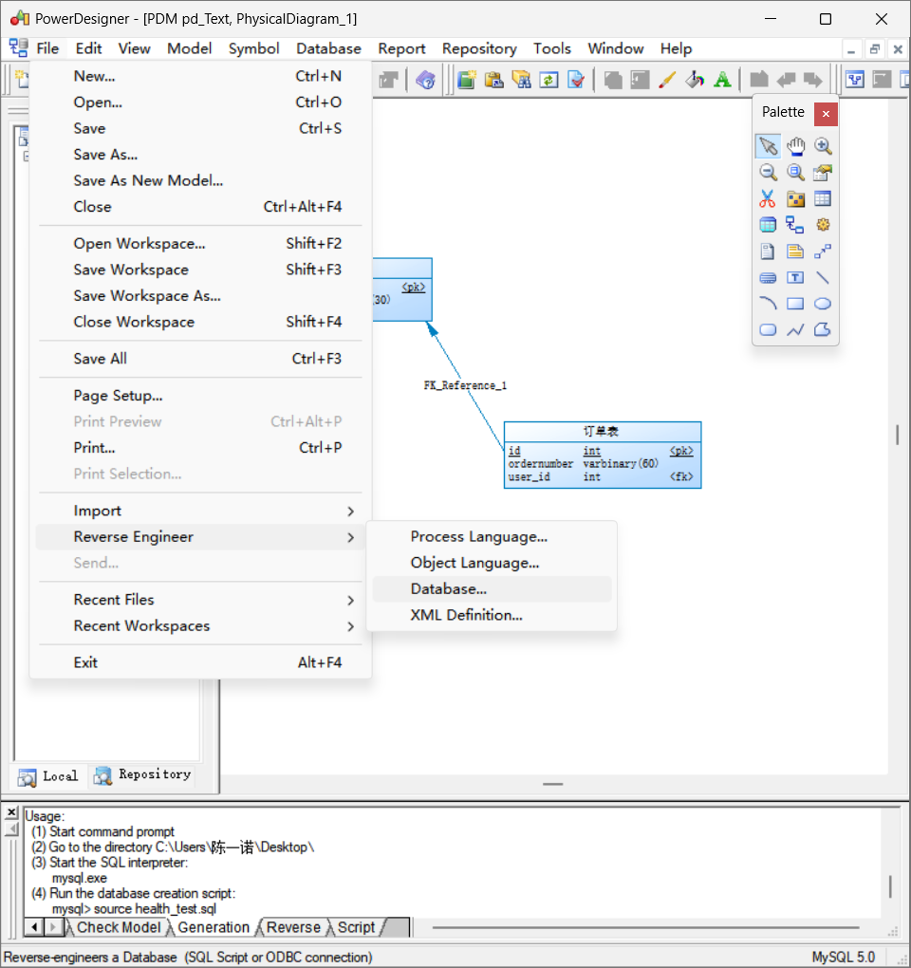Close the output pane with X button
The image size is (911, 968).
click(x=11, y=811)
